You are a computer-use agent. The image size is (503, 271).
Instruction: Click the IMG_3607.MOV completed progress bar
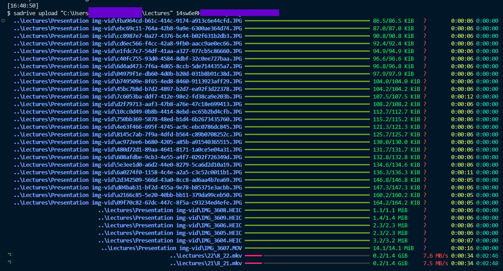coord(307,248)
